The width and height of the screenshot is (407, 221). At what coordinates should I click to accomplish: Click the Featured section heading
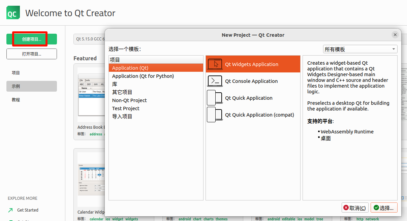(x=85, y=58)
